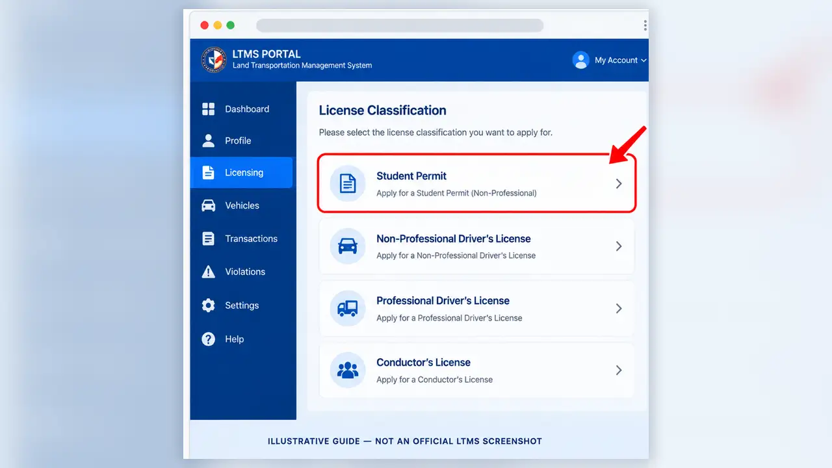Click the LTMS PORTAL title text
Viewport: 832px width, 468px height.
(266, 54)
